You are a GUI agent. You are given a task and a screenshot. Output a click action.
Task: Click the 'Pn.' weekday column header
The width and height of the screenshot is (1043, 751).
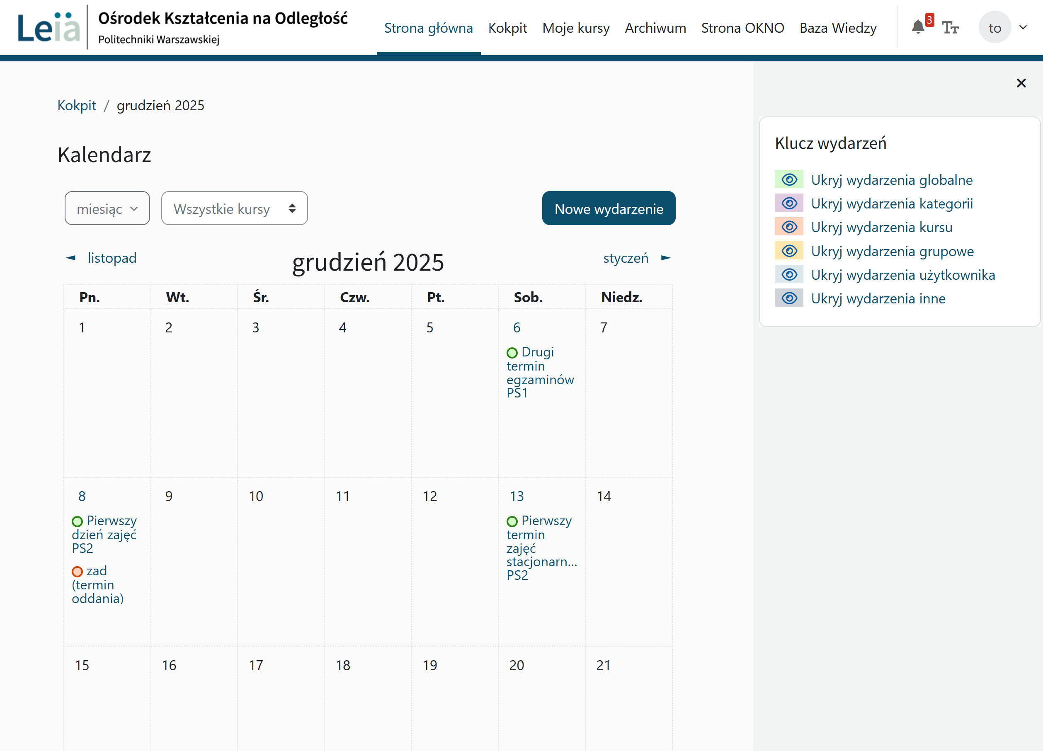[x=90, y=298]
